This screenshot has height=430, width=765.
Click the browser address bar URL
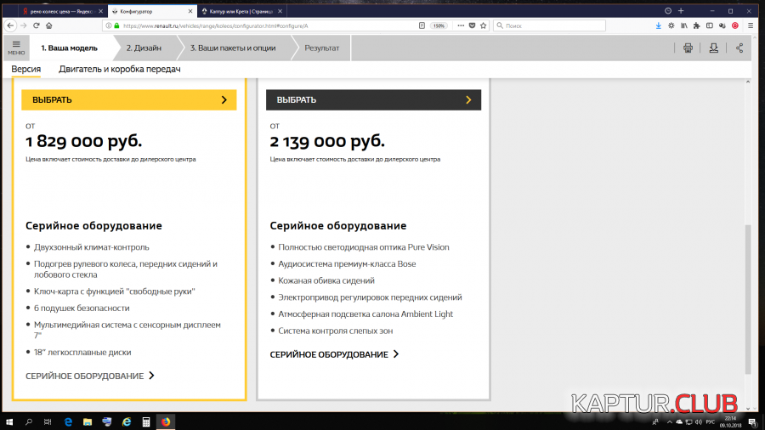coord(215,25)
